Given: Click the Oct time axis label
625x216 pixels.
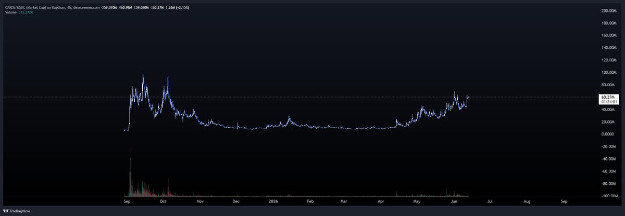Looking at the screenshot, I should pyautogui.click(x=163, y=200).
